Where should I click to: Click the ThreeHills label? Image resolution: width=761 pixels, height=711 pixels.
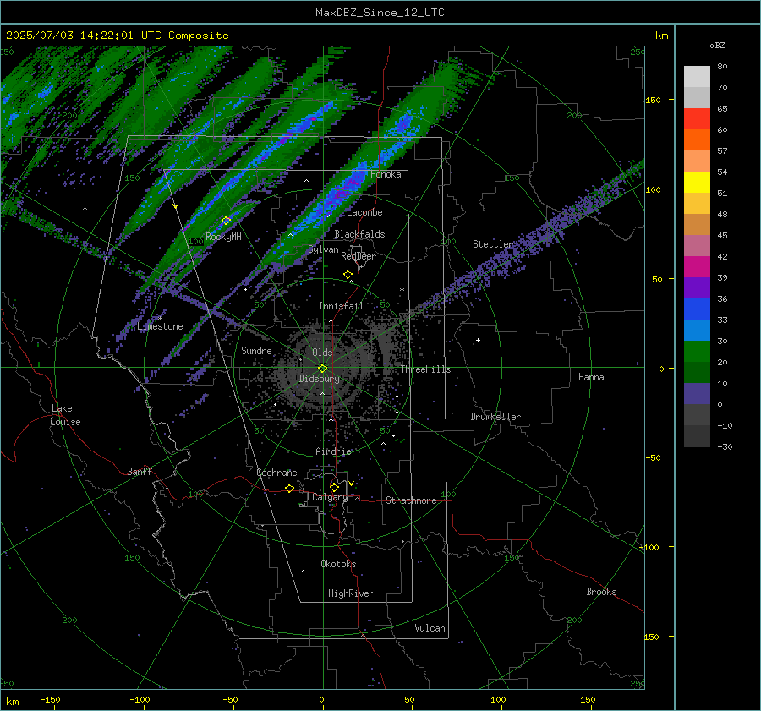[x=425, y=369]
